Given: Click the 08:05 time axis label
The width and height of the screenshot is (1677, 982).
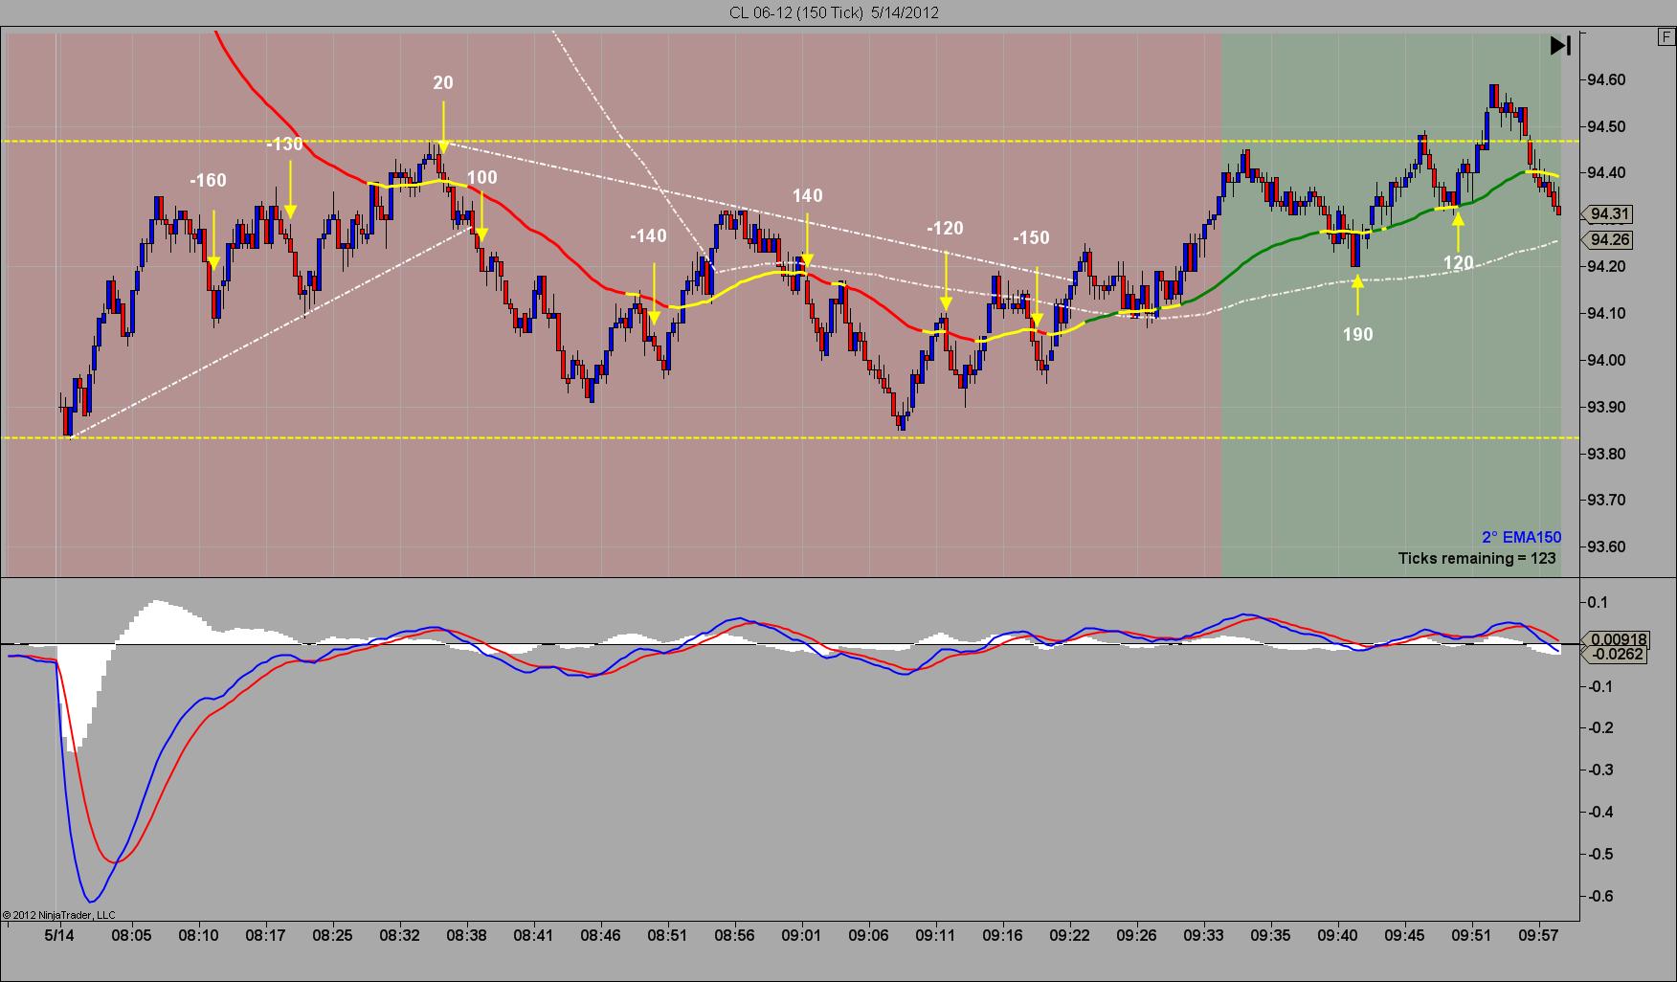Looking at the screenshot, I should tap(131, 935).
